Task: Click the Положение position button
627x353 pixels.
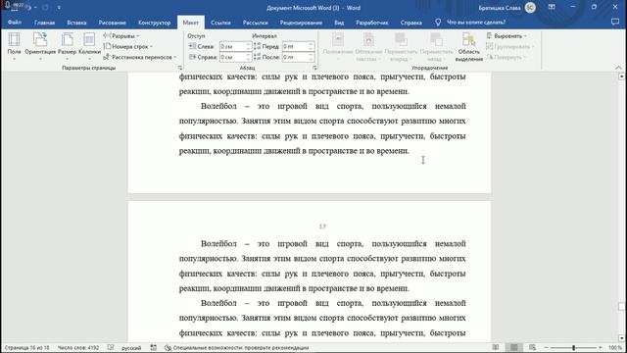Action: pos(337,47)
